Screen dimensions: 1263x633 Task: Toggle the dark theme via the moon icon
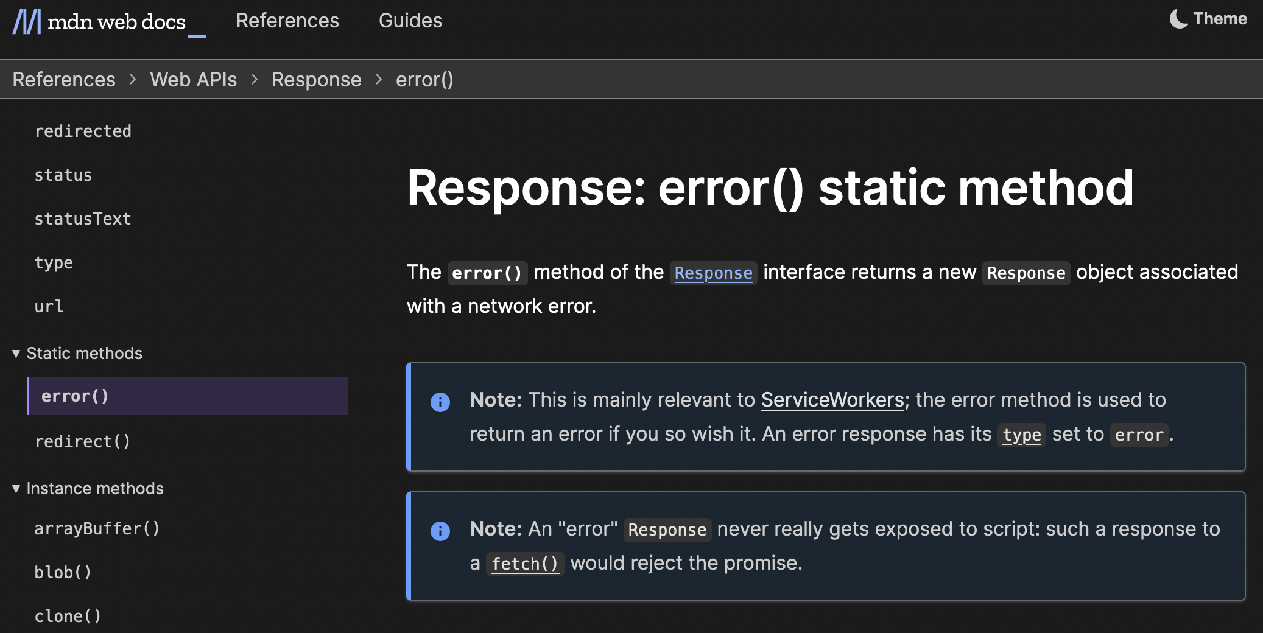pos(1178,19)
